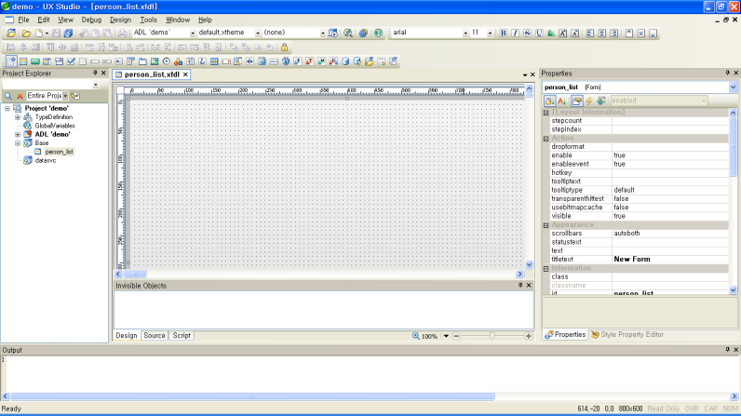The width and height of the screenshot is (741, 416).
Task: Click the zoom magnifier beside 100%
Action: [415, 336]
